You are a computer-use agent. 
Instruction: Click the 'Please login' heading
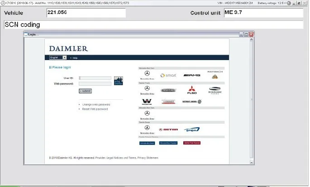pos(61,67)
